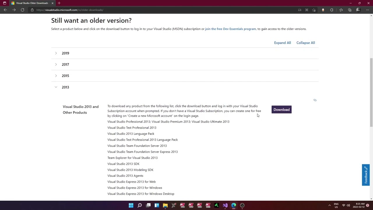Open the Favorites list icon
This screenshot has width=373, height=210.
point(341,10)
